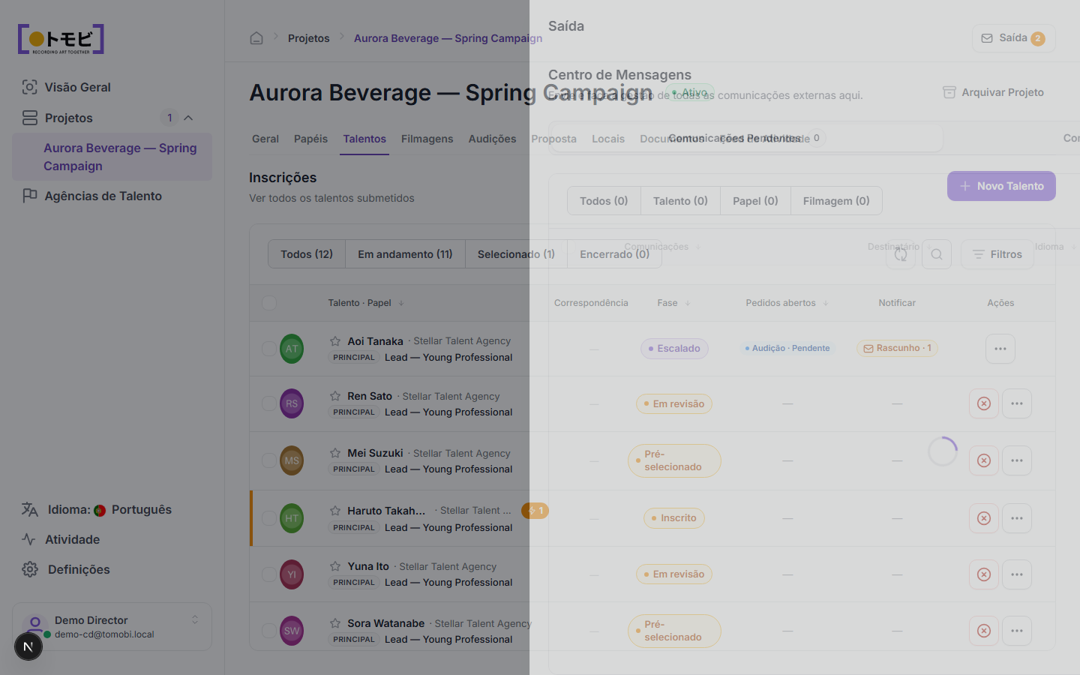
Task: Click the round N badge at bottom-left
Action: 28,646
